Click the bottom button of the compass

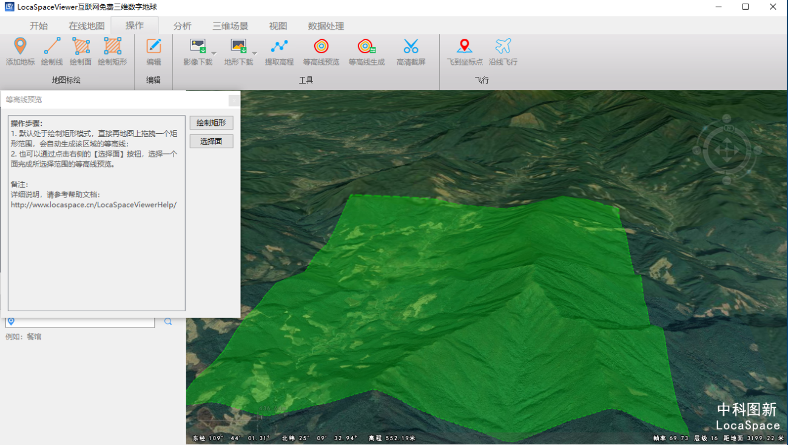[727, 180]
